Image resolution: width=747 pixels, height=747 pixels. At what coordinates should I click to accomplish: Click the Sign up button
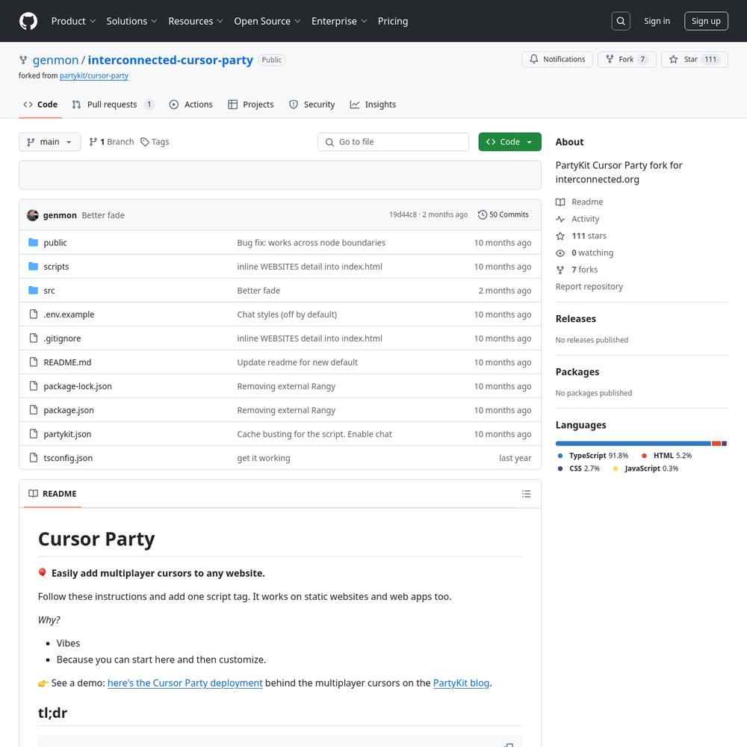click(x=705, y=21)
